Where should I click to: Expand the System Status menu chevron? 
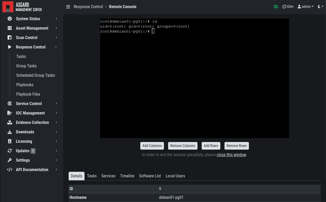(x=56, y=19)
